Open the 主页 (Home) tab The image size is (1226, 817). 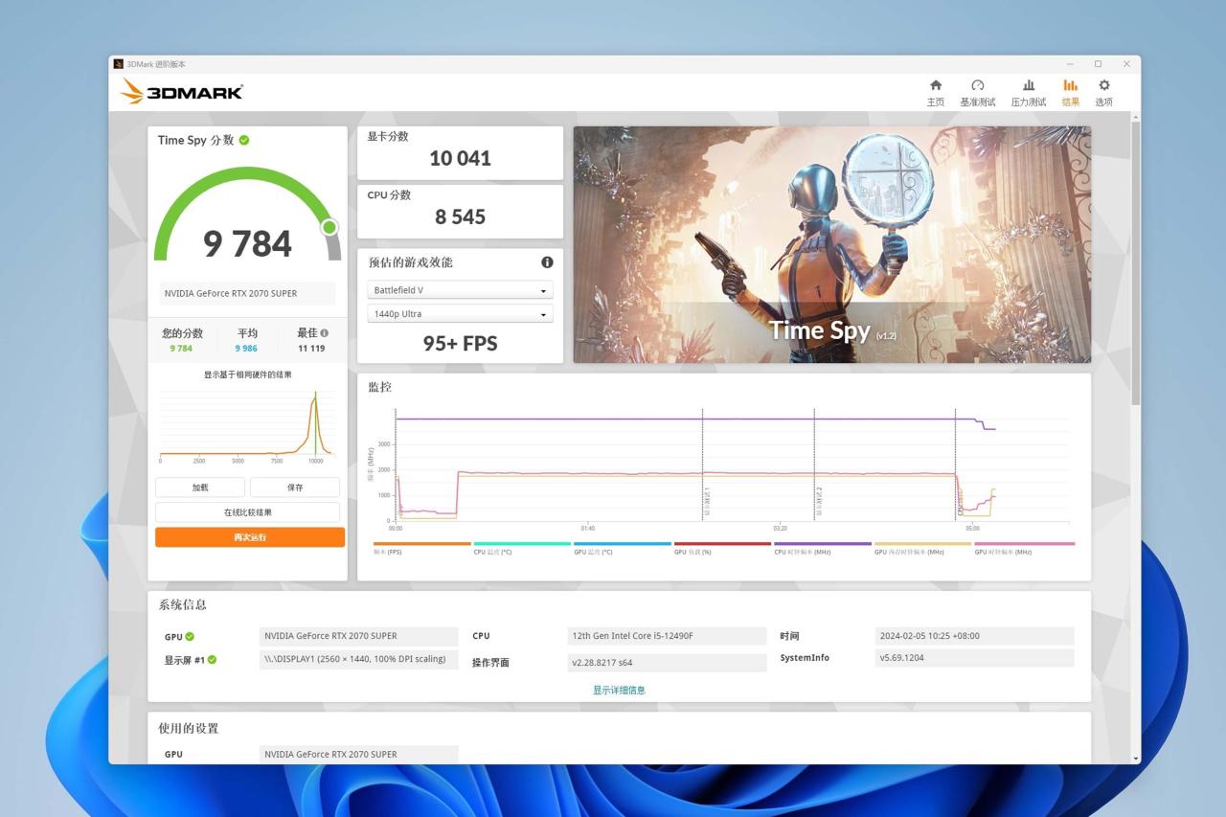coord(935,92)
